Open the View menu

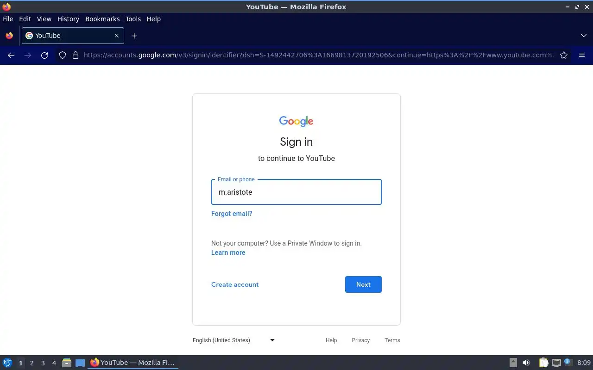click(44, 19)
